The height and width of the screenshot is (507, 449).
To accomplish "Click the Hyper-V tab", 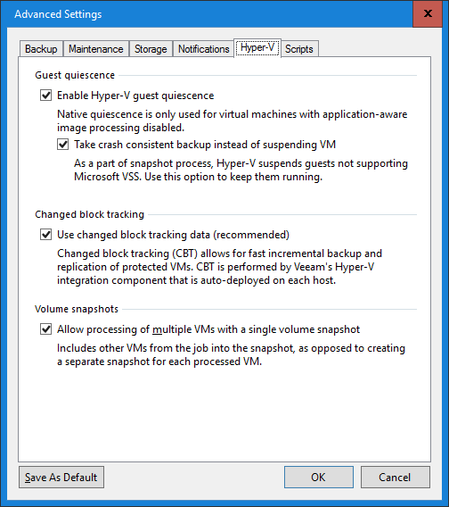I will [x=257, y=48].
